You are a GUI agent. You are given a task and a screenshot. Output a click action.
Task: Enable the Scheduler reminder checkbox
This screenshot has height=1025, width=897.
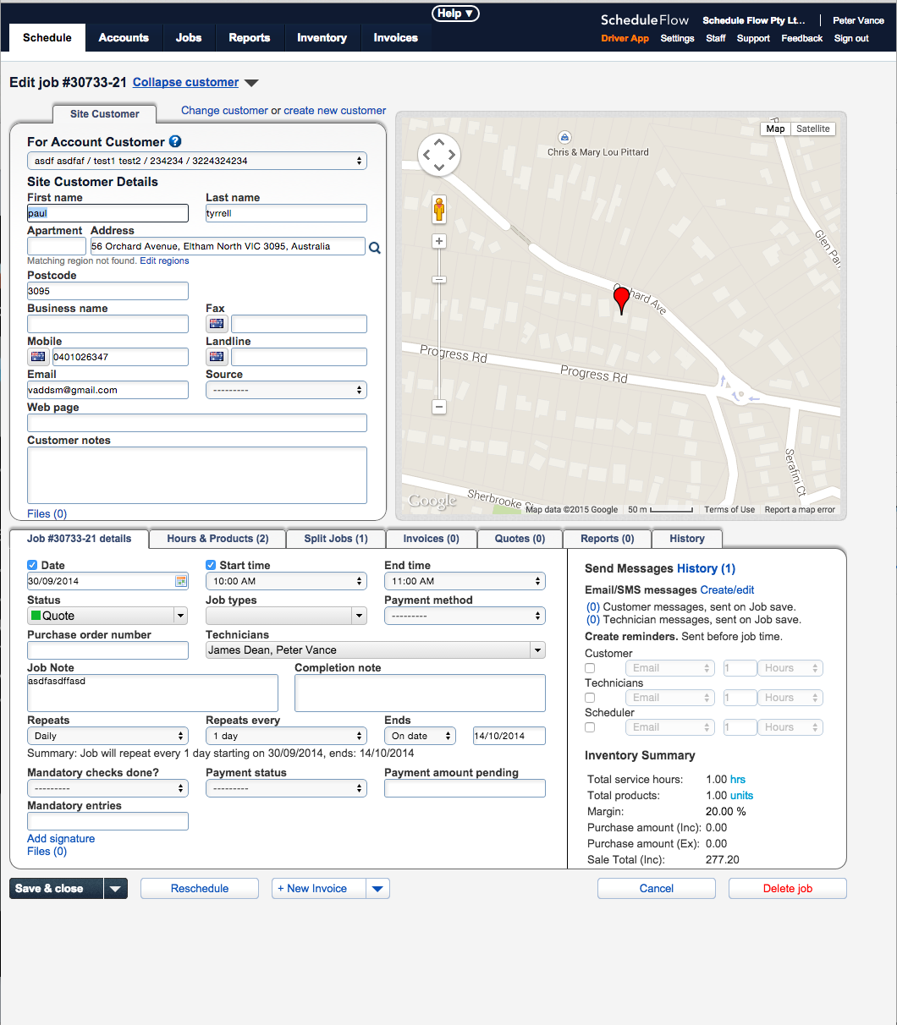pos(590,727)
